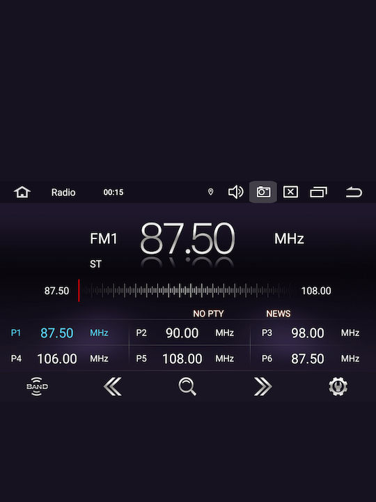Click the large 87.50 frequency display

pos(188,238)
